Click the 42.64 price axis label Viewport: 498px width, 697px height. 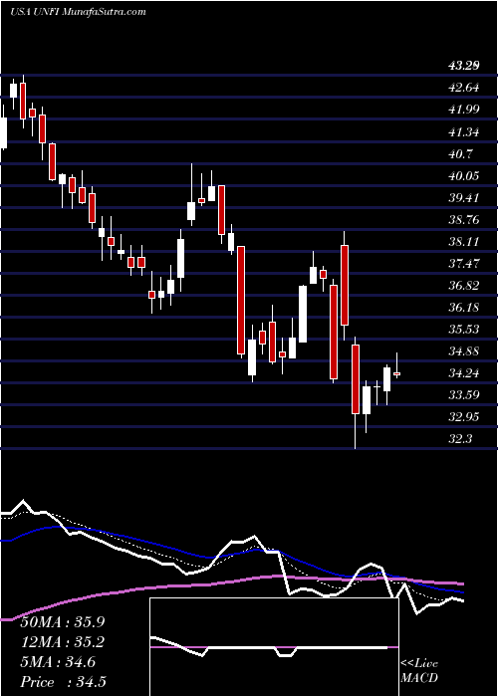click(463, 88)
